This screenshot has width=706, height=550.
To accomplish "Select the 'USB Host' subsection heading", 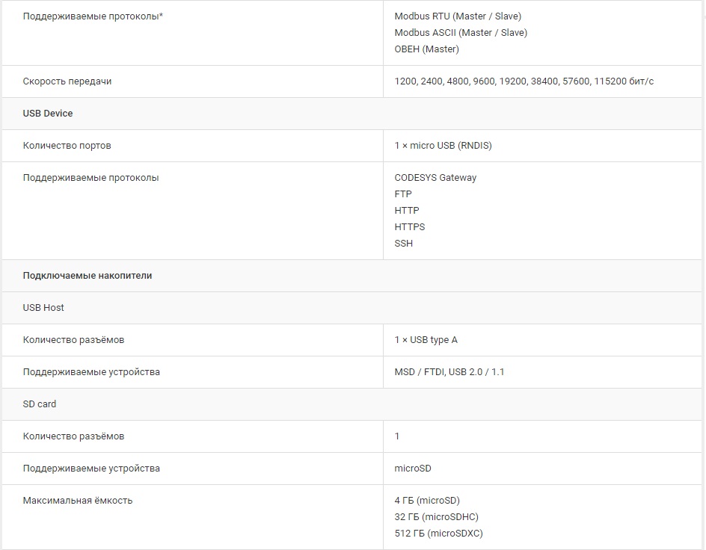I will (43, 307).
